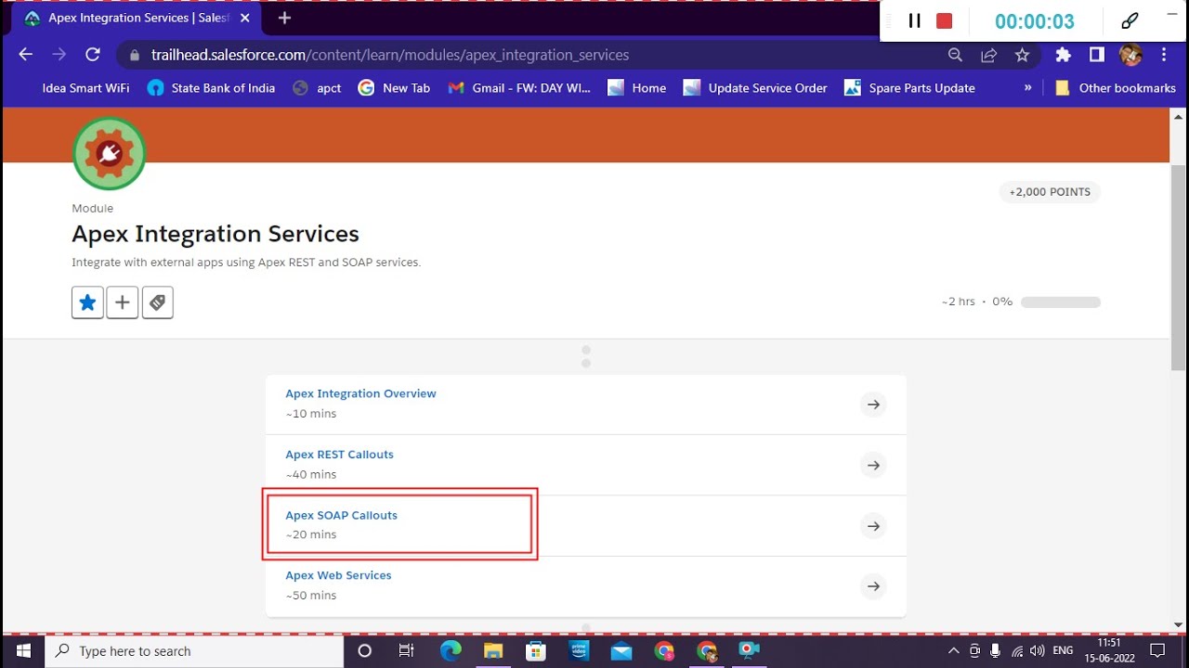1189x668 pixels.
Task: Open the Apex Web Services unit
Action: click(x=338, y=575)
